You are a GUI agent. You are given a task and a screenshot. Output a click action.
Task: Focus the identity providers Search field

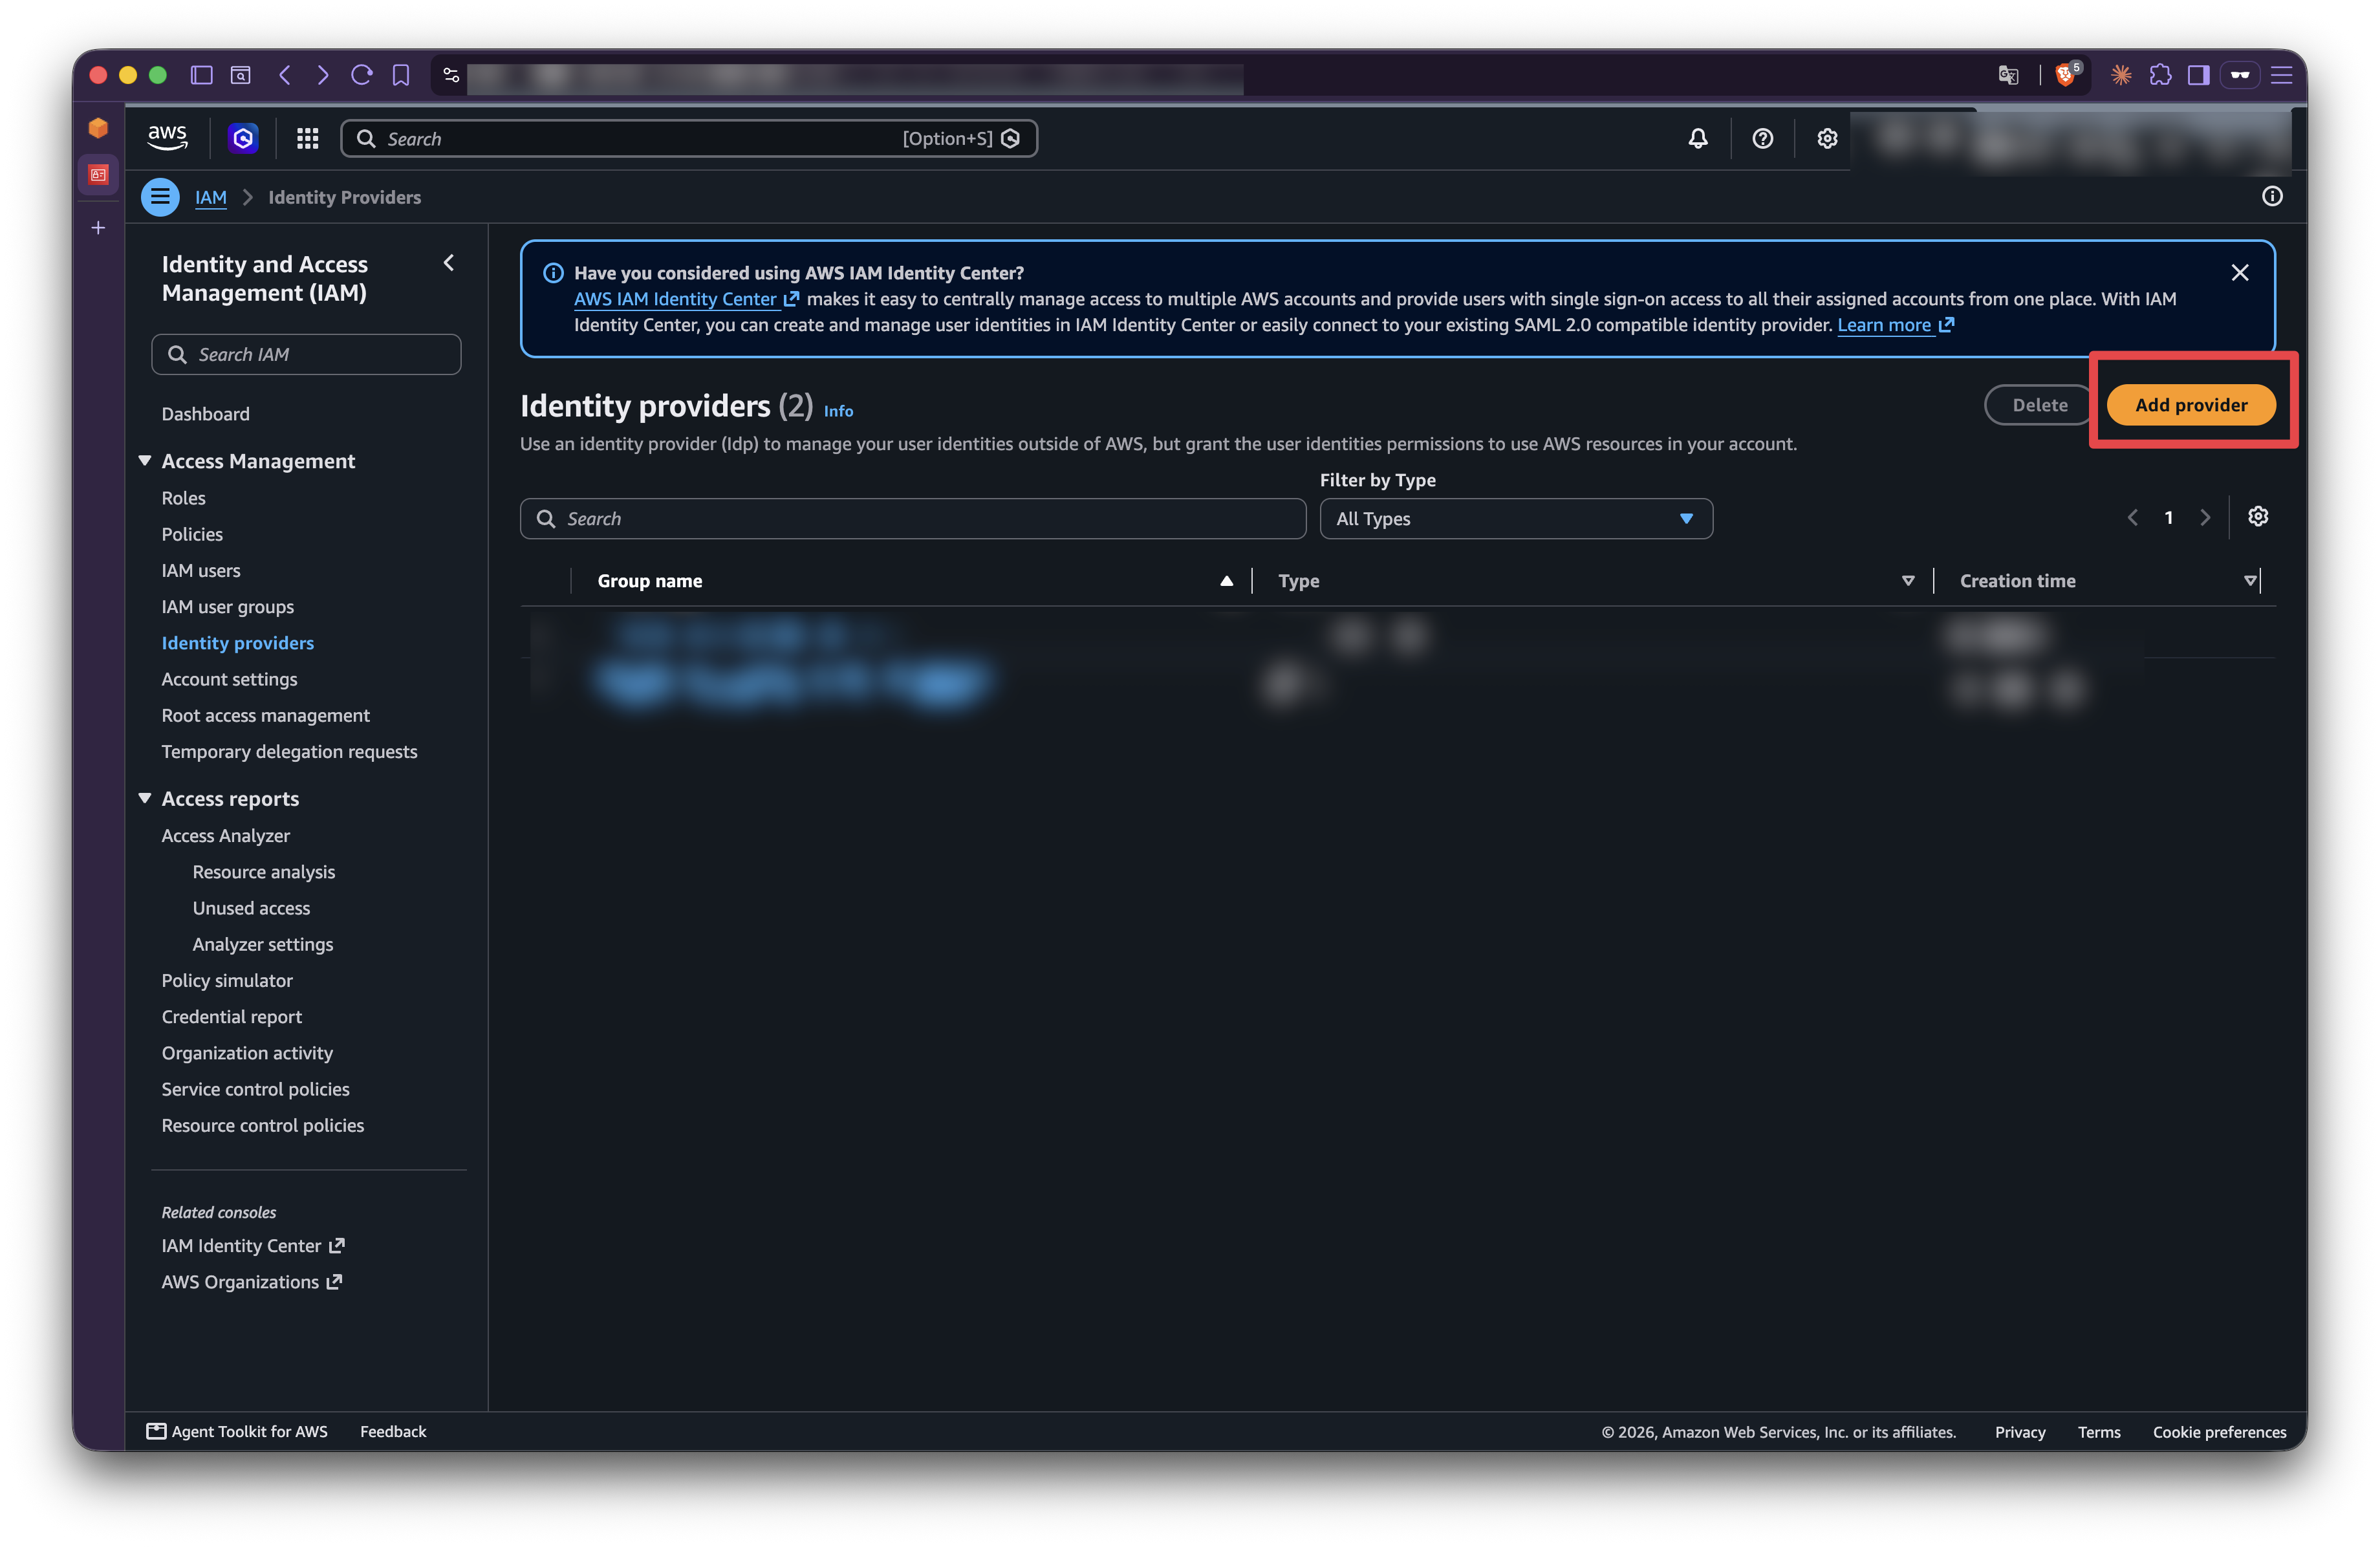pyautogui.click(x=912, y=518)
